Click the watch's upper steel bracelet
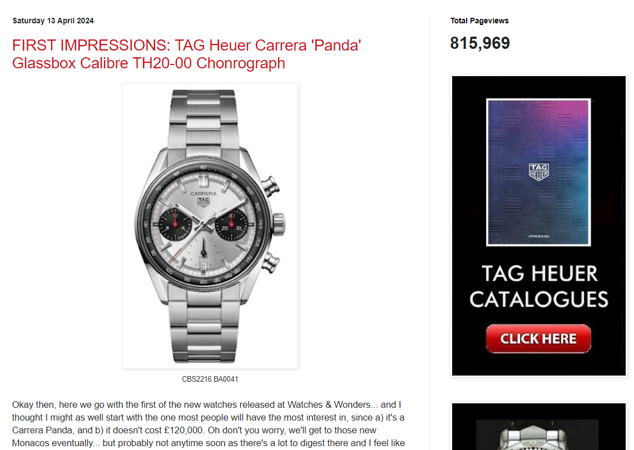 (x=203, y=121)
